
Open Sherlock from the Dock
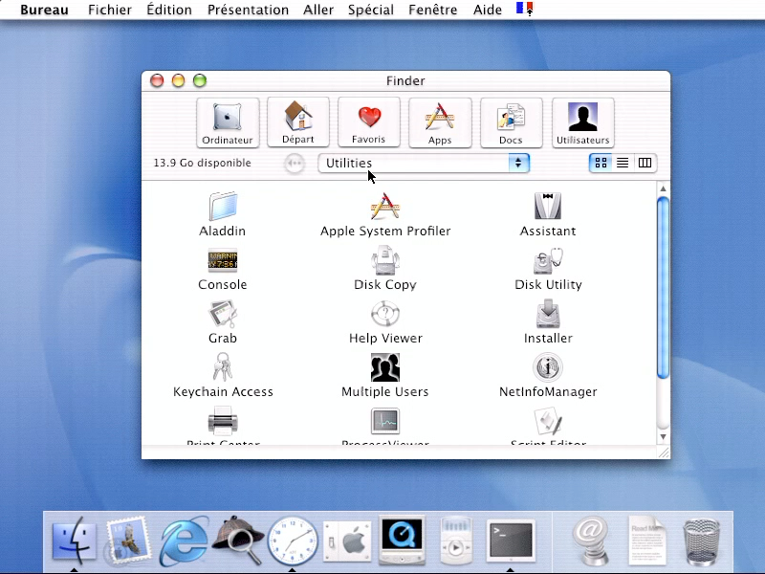[238, 541]
